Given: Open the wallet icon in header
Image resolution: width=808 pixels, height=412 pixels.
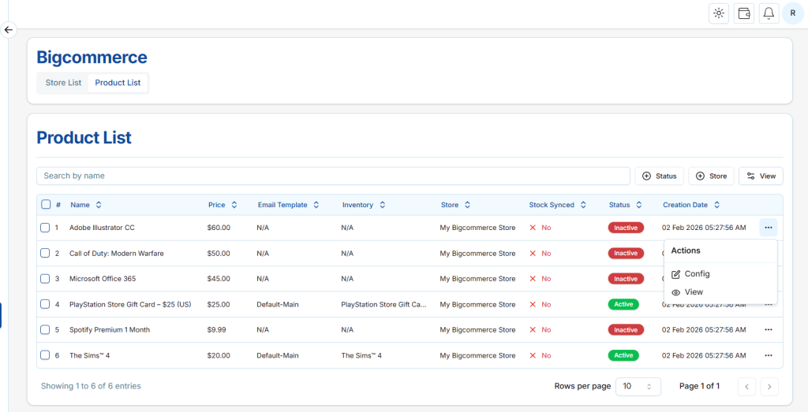Looking at the screenshot, I should click(743, 13).
